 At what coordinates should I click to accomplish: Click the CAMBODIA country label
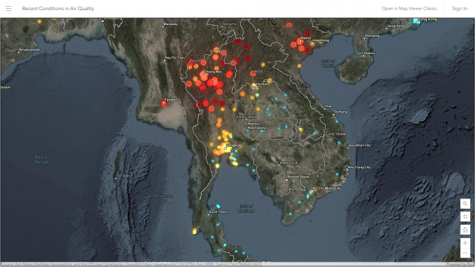288,163
